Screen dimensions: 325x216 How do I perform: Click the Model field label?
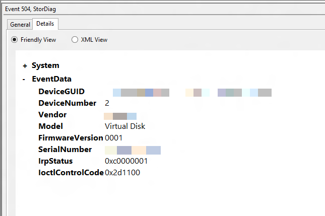tap(50, 126)
